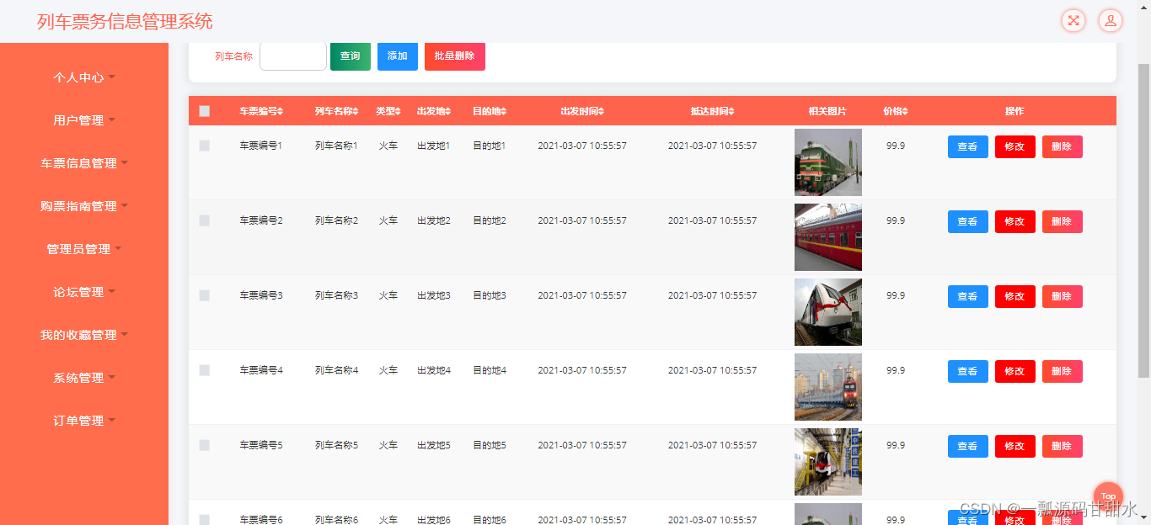Sort by 目的地 column arrows
1151x525 pixels.
503,111
